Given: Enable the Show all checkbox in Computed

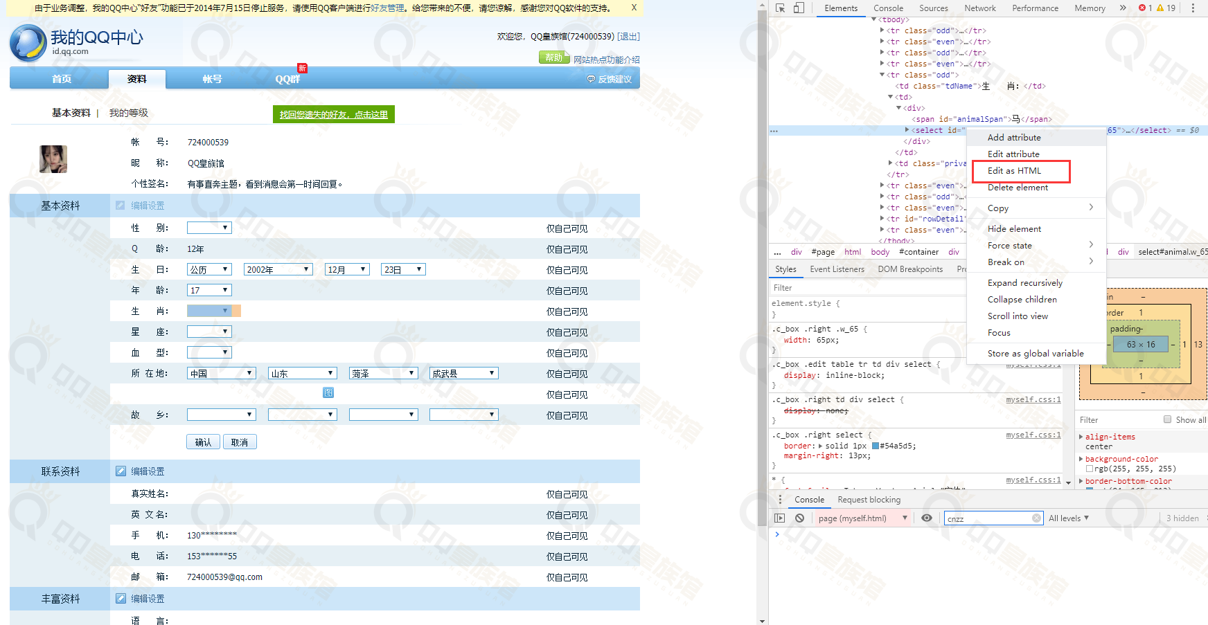Looking at the screenshot, I should pos(1168,419).
